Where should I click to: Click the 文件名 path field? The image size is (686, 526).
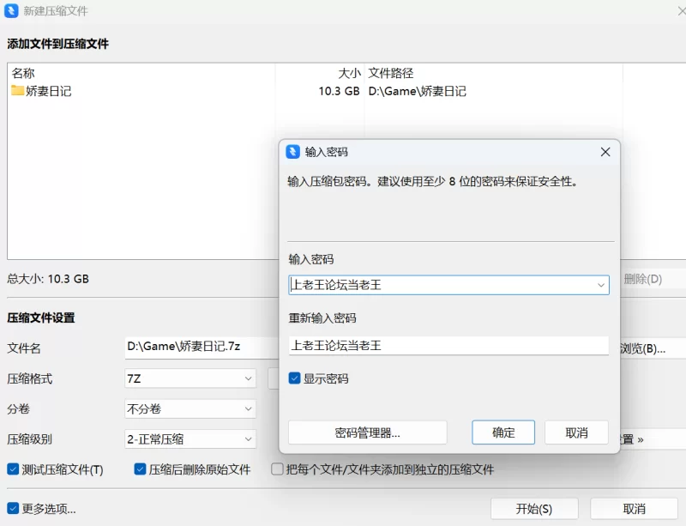click(202, 348)
